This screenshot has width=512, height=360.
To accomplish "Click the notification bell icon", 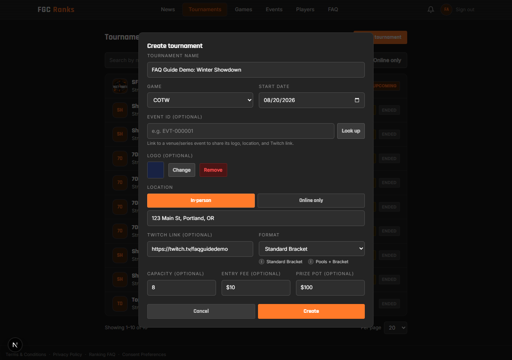I will tap(431, 10).
